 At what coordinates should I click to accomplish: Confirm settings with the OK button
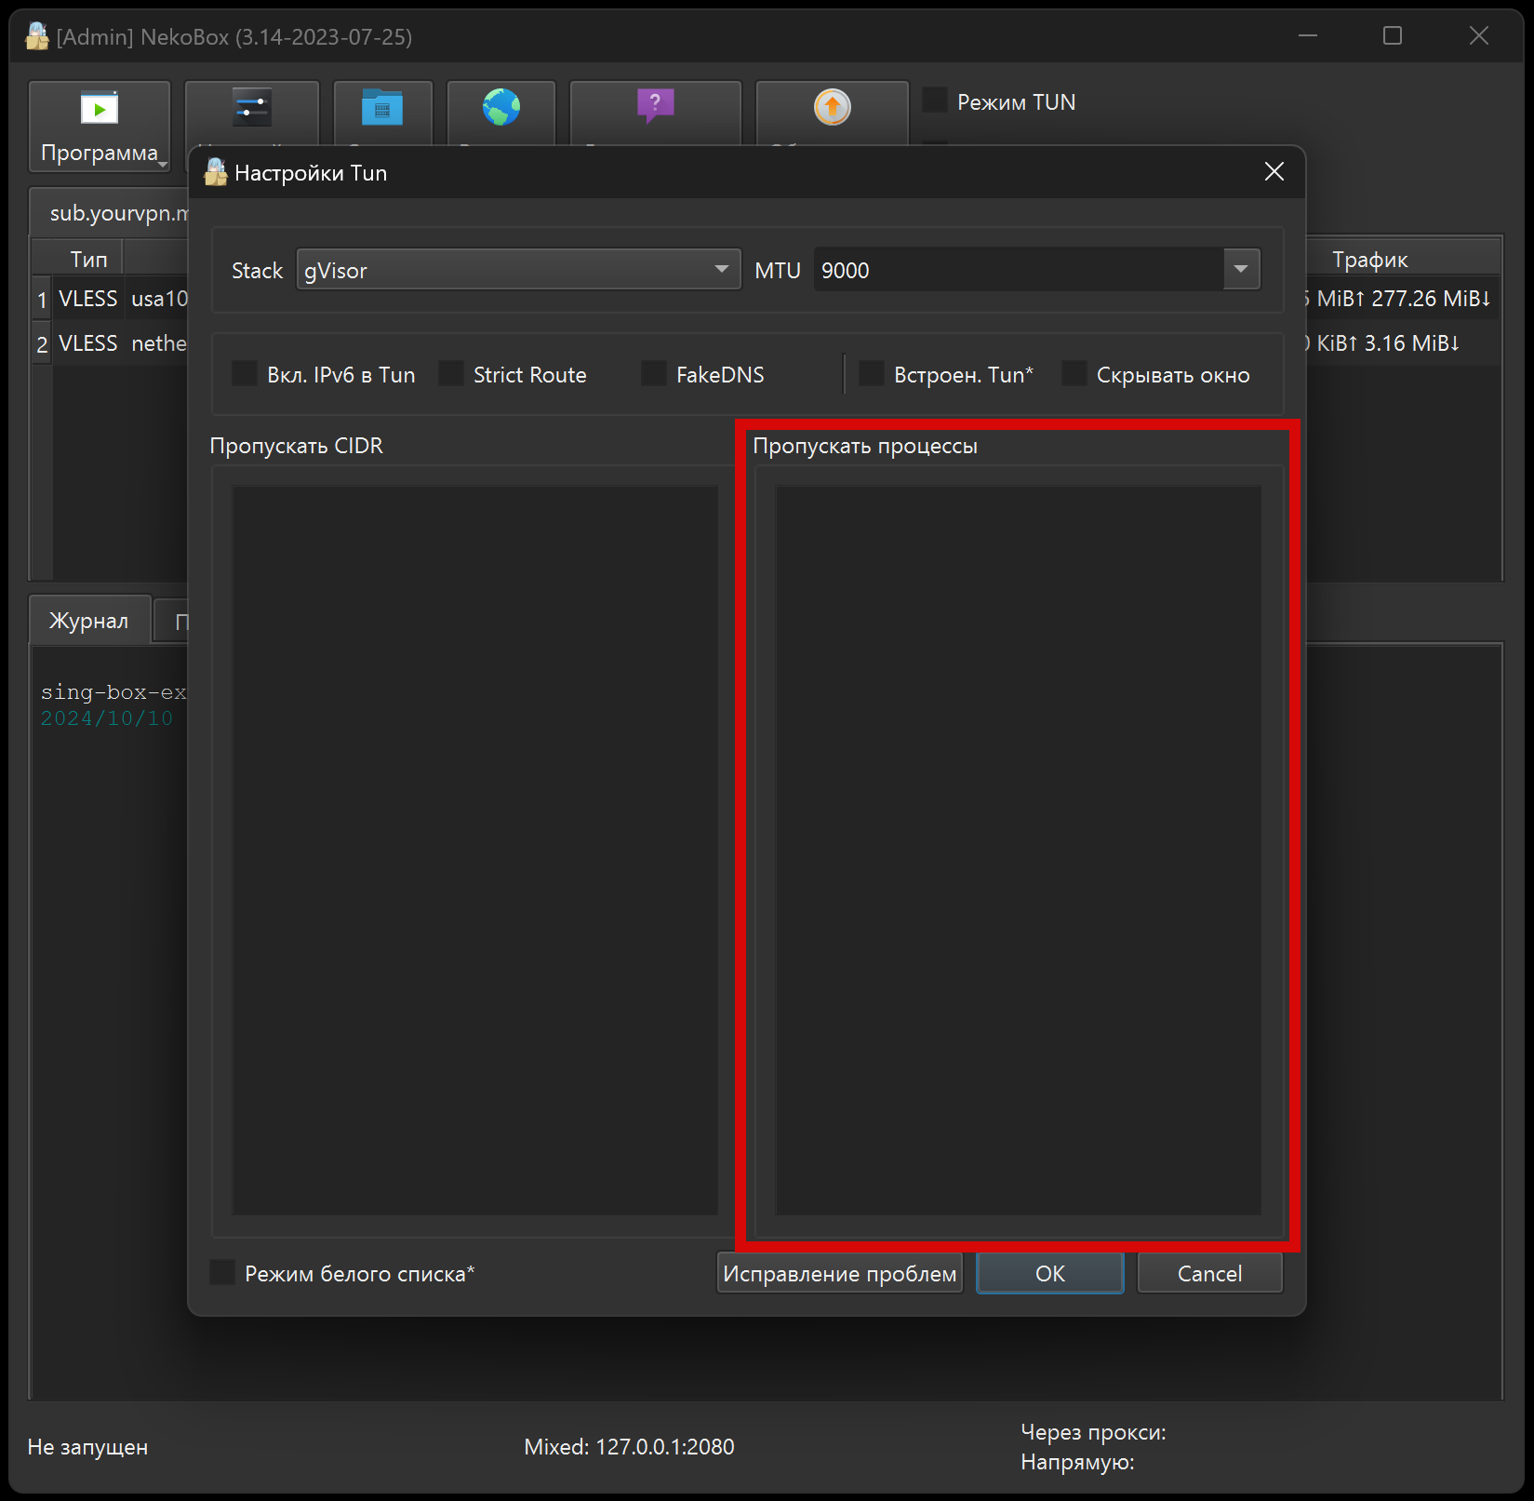point(1049,1273)
